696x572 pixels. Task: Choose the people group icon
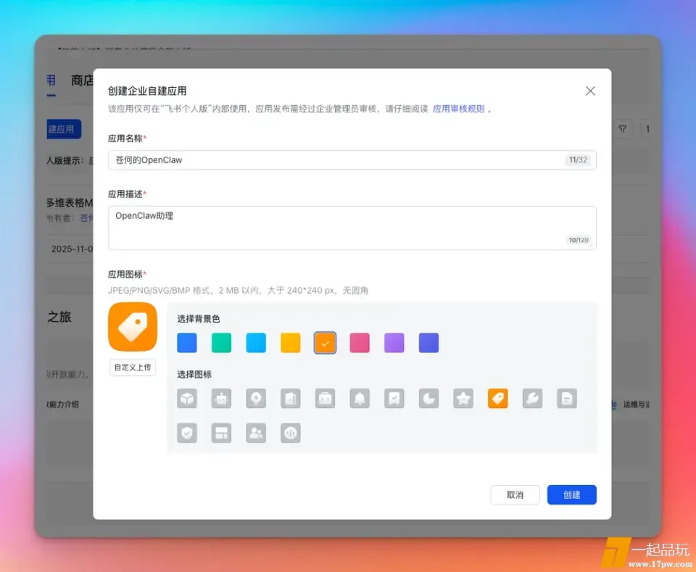coord(256,433)
